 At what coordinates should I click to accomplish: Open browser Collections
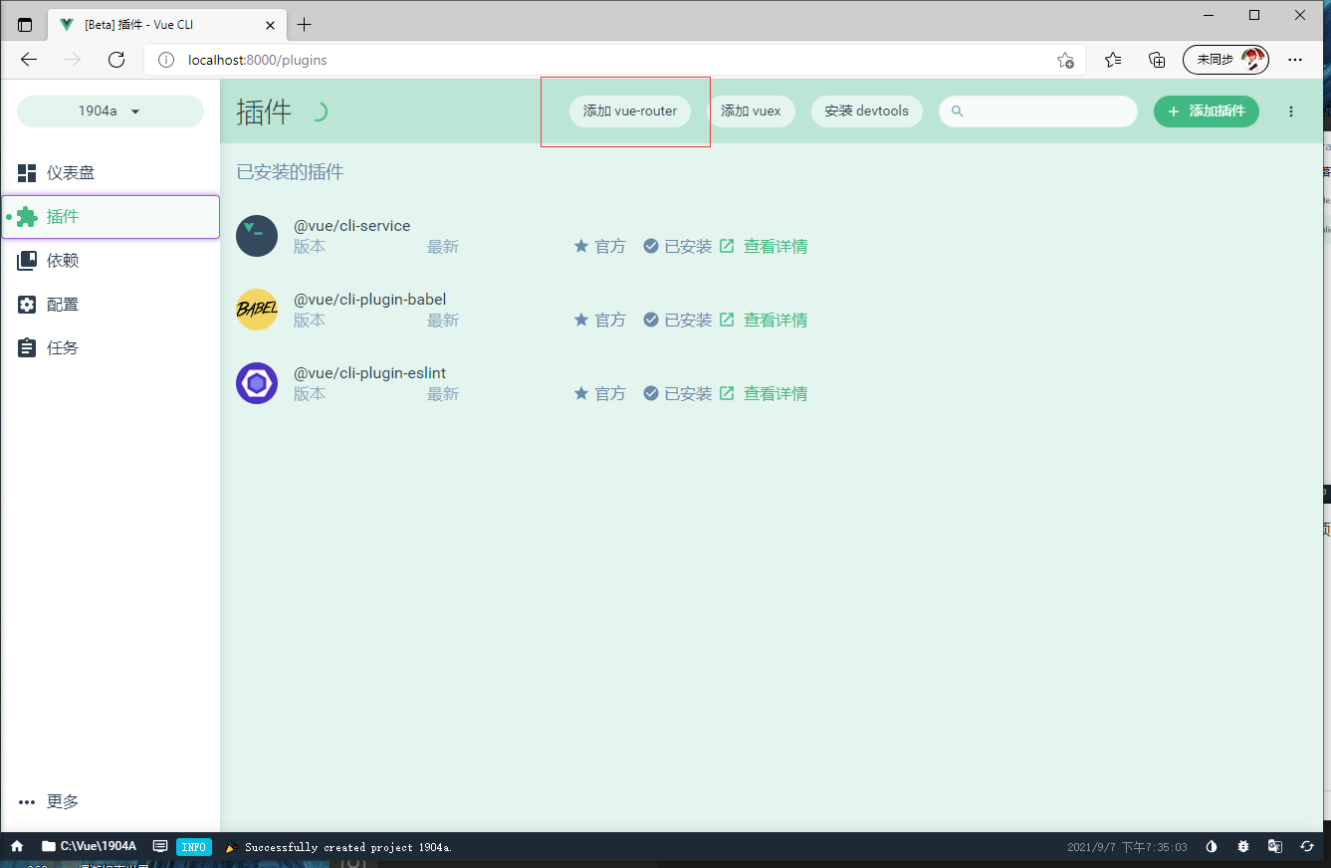[1157, 60]
